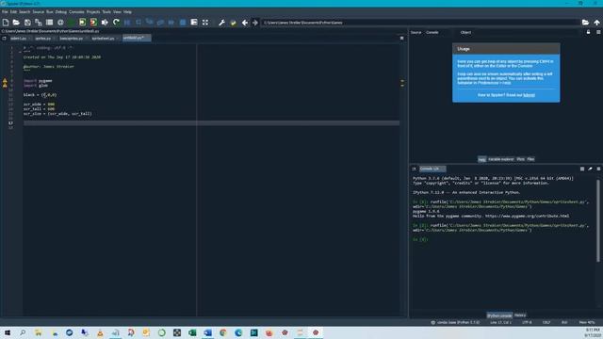Run the current file
The height and width of the screenshot is (339, 603).
(x=72, y=23)
